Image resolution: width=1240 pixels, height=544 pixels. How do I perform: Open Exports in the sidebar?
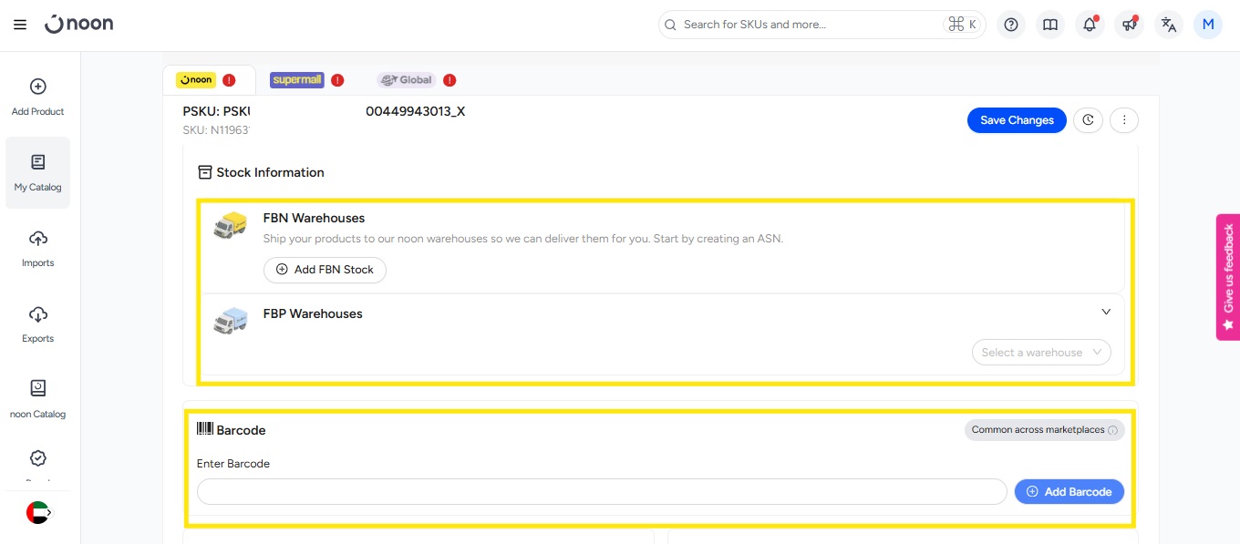tap(37, 324)
